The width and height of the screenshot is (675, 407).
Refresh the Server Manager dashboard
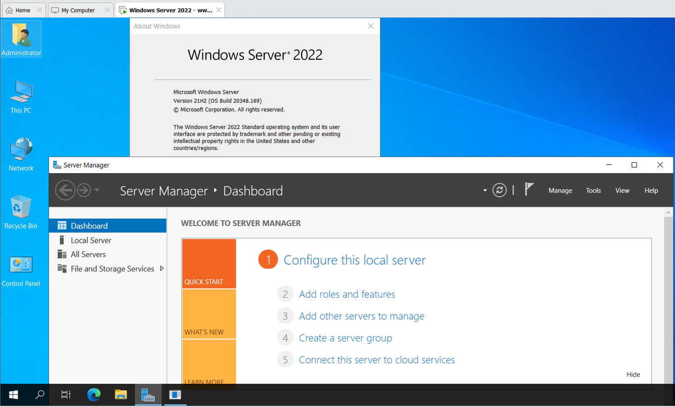pos(499,190)
